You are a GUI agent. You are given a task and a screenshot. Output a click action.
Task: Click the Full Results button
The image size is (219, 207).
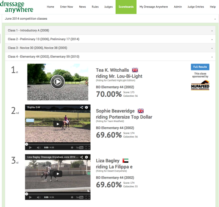200,67
